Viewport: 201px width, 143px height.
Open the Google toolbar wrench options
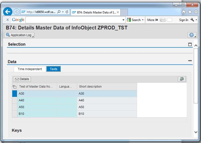[193, 20]
